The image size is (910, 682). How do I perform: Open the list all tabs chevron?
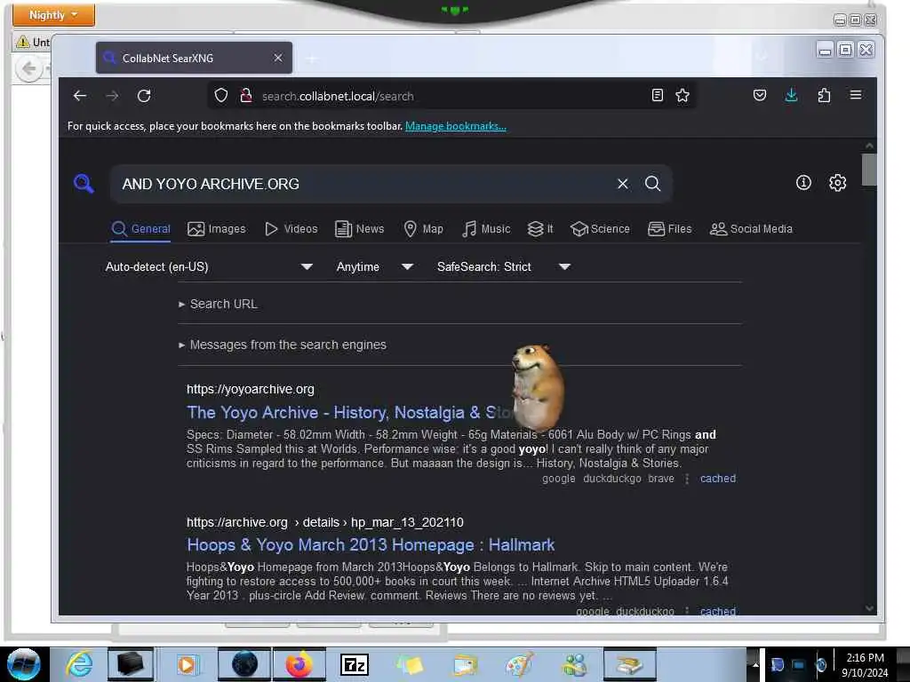tap(762, 57)
